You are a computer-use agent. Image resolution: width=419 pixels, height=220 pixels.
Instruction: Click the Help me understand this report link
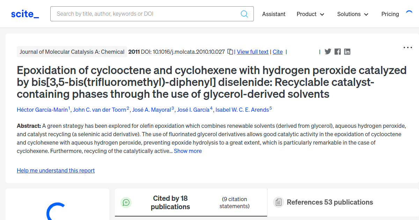(56, 170)
